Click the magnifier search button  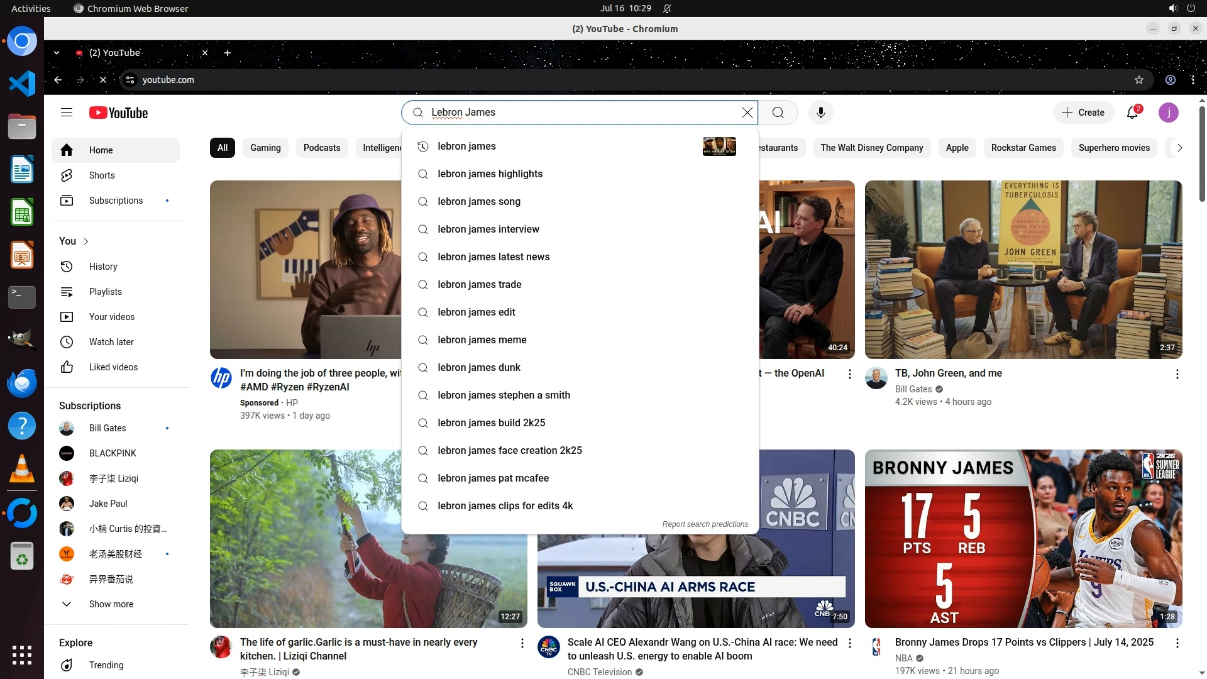(x=778, y=113)
